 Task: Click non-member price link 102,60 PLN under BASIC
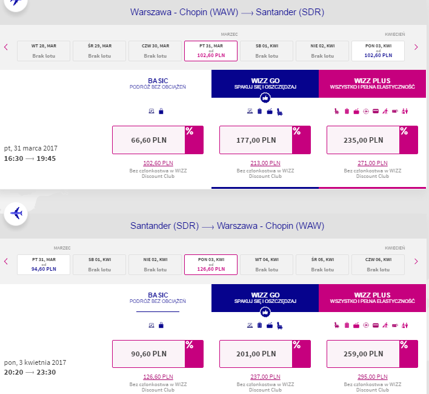pyautogui.click(x=158, y=163)
